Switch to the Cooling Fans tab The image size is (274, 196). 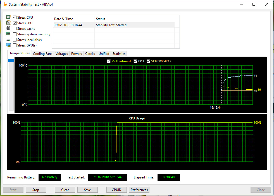42,54
